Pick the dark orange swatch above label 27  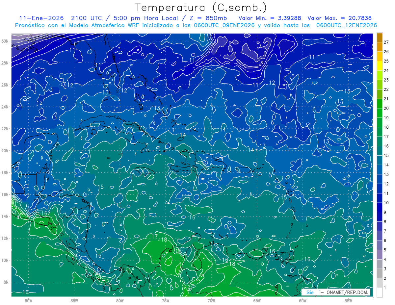pyautogui.click(x=380, y=38)
